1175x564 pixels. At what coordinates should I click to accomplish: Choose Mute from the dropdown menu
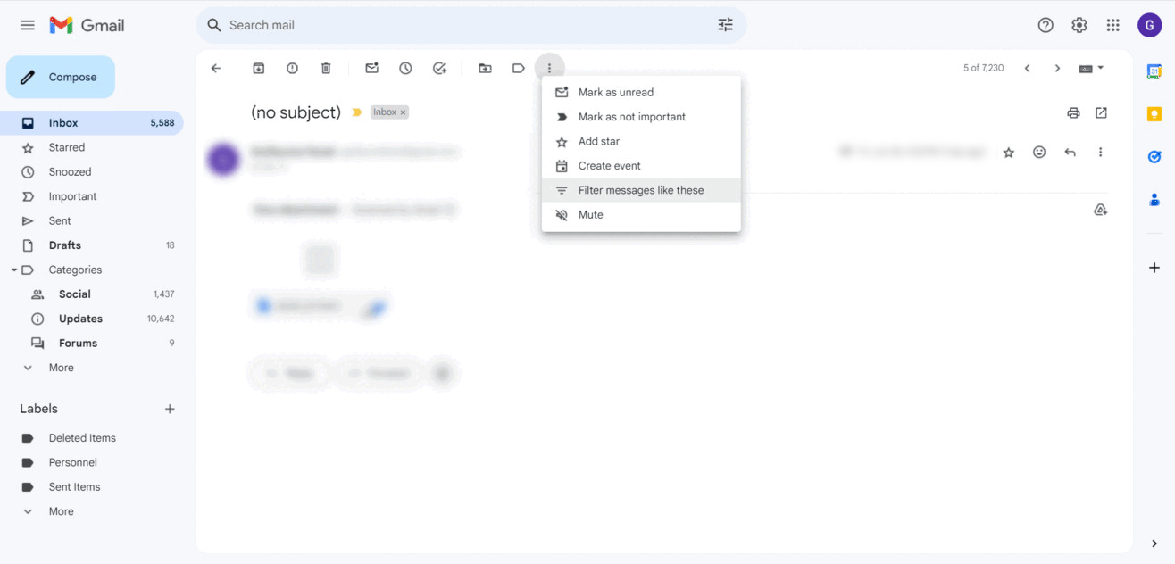point(641,215)
